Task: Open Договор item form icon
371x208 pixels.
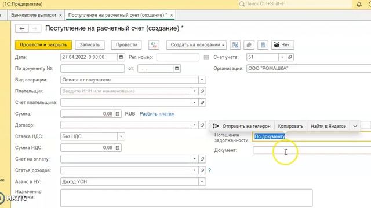Action: (x=202, y=125)
